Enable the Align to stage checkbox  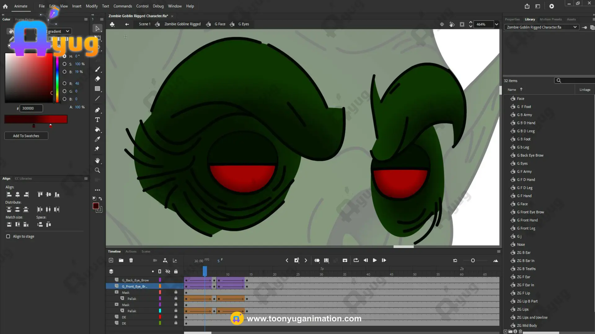pos(8,236)
